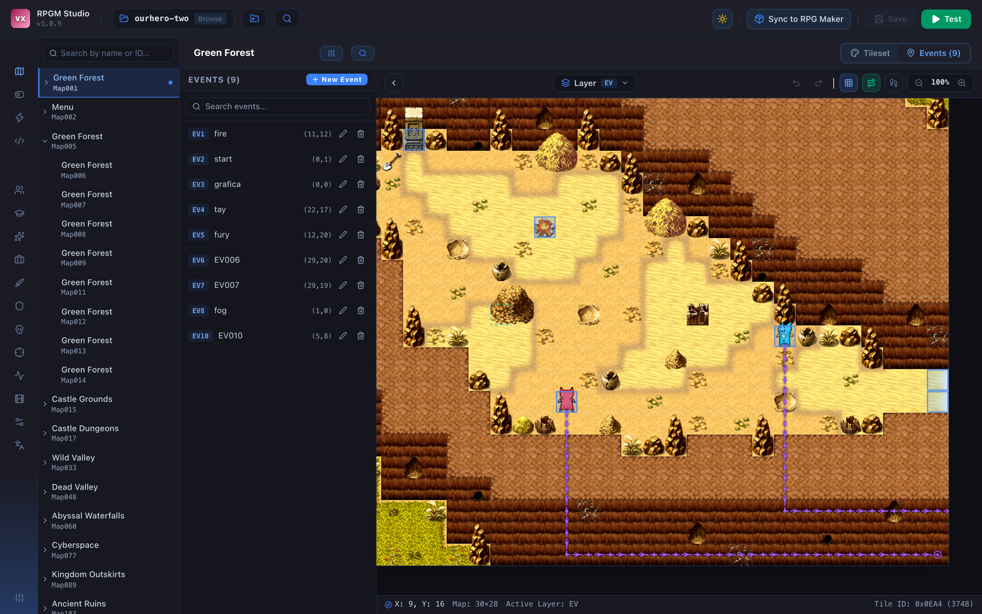Open the shield armor sidebar icon

19,306
